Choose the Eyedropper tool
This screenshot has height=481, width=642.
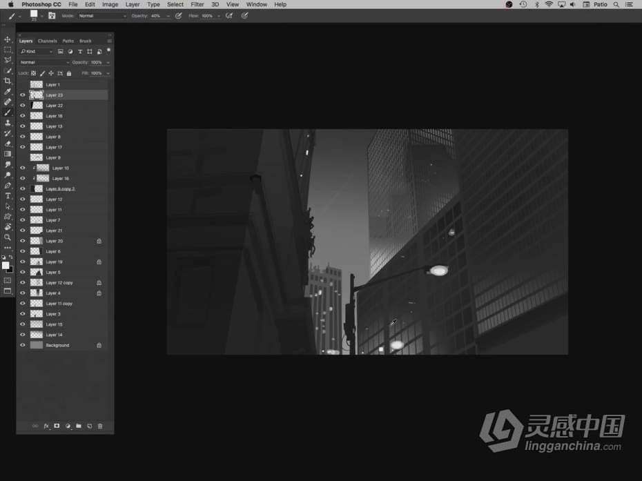8,91
